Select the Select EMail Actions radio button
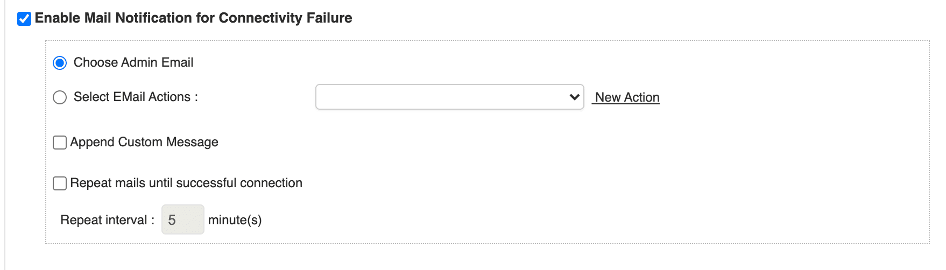946x270 pixels. pos(60,97)
